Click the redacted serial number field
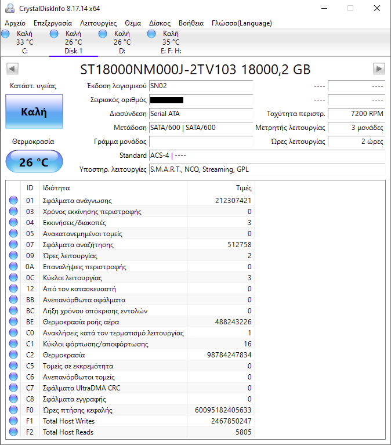This screenshot has width=391, height=445. pyautogui.click(x=201, y=100)
